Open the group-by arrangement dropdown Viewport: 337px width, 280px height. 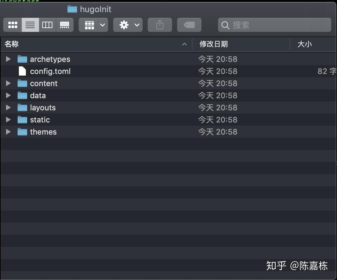(x=93, y=25)
